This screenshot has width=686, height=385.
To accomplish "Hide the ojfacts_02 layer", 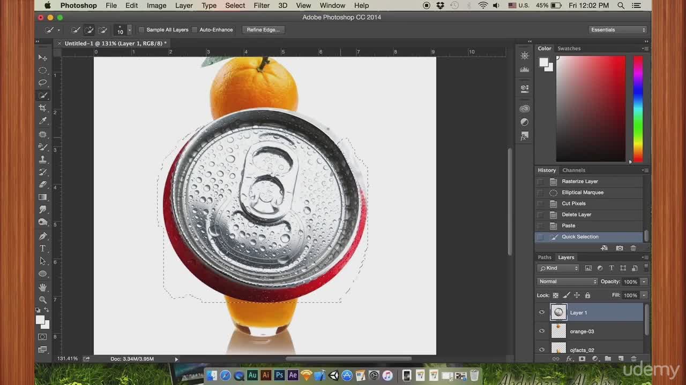I will coord(541,350).
